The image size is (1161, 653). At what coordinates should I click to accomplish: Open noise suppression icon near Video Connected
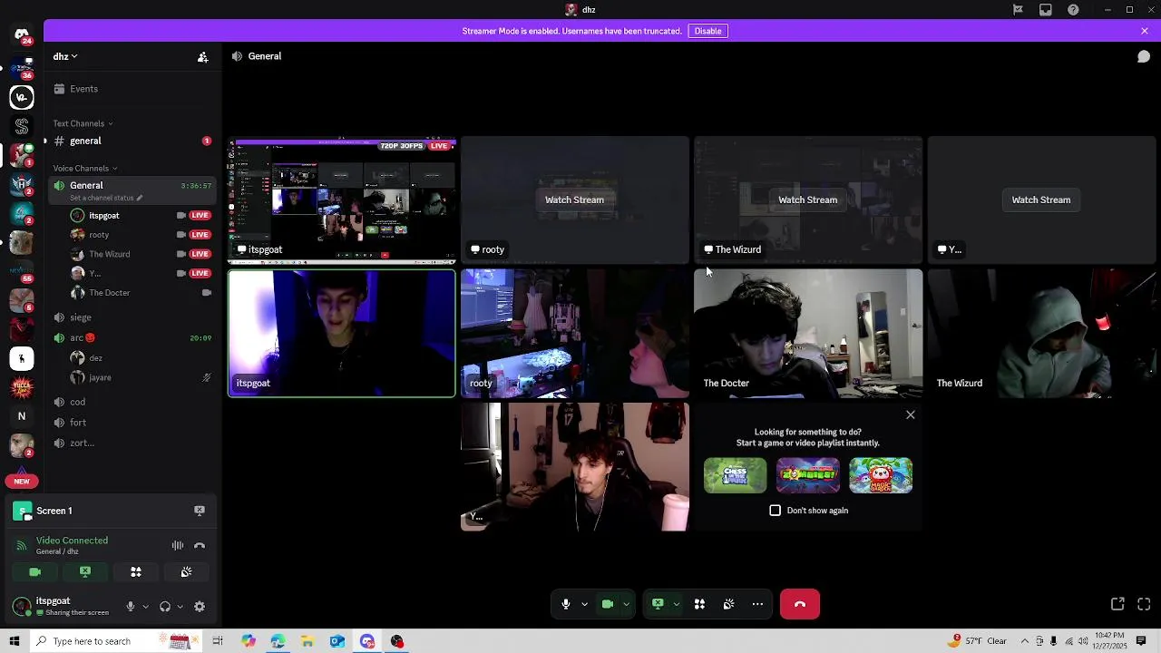(x=178, y=545)
